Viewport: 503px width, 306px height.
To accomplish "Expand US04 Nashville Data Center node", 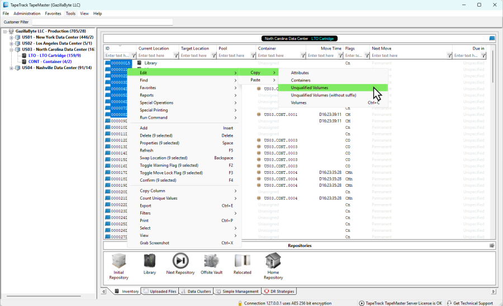I will pyautogui.click(x=11, y=68).
